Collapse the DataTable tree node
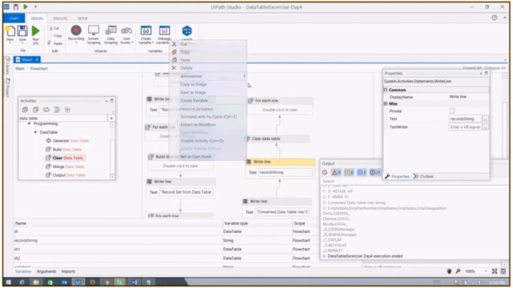 point(35,132)
